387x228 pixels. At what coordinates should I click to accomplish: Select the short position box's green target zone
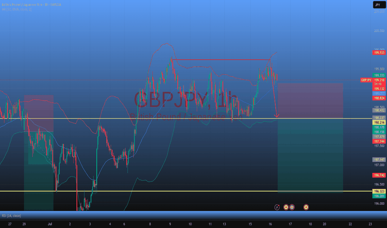coord(310,155)
